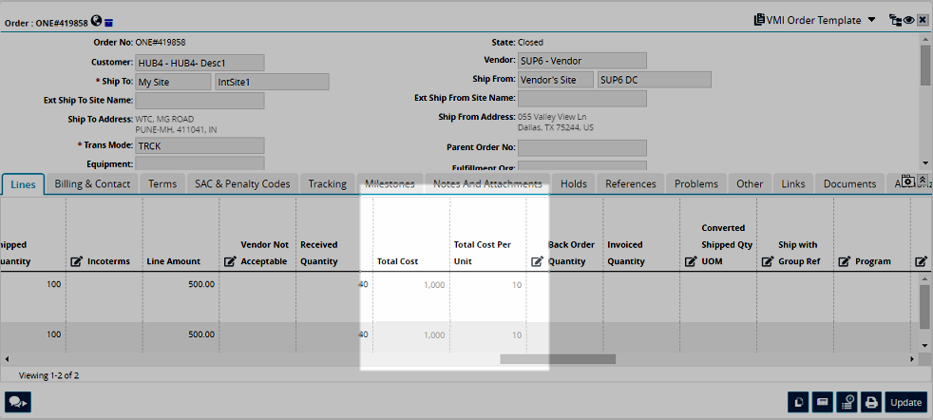Click second row Line Amount 500.00
The image size is (933, 420).
point(201,334)
